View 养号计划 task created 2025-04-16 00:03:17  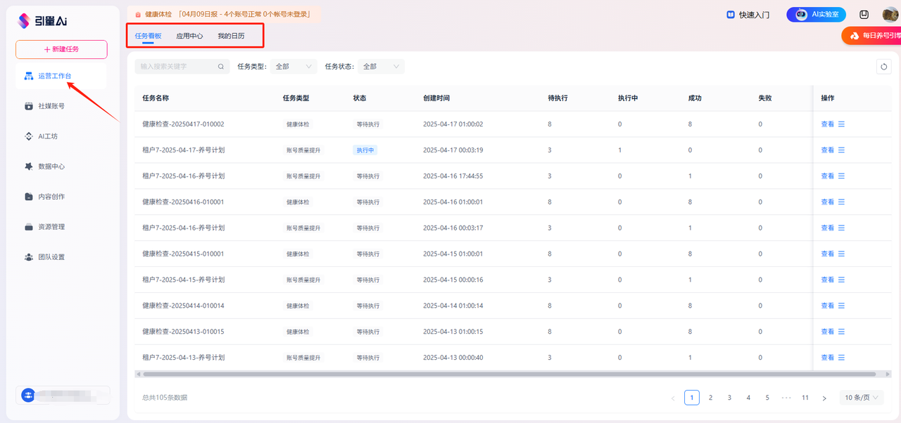click(x=827, y=228)
